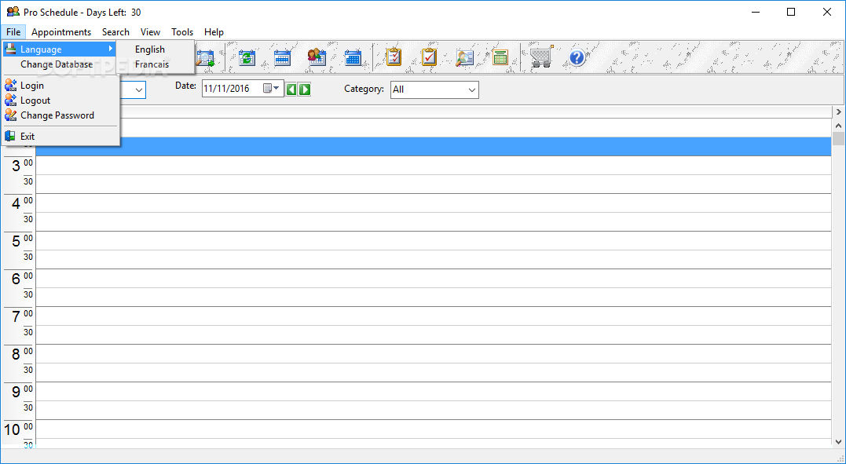Close the open File menu

13,32
